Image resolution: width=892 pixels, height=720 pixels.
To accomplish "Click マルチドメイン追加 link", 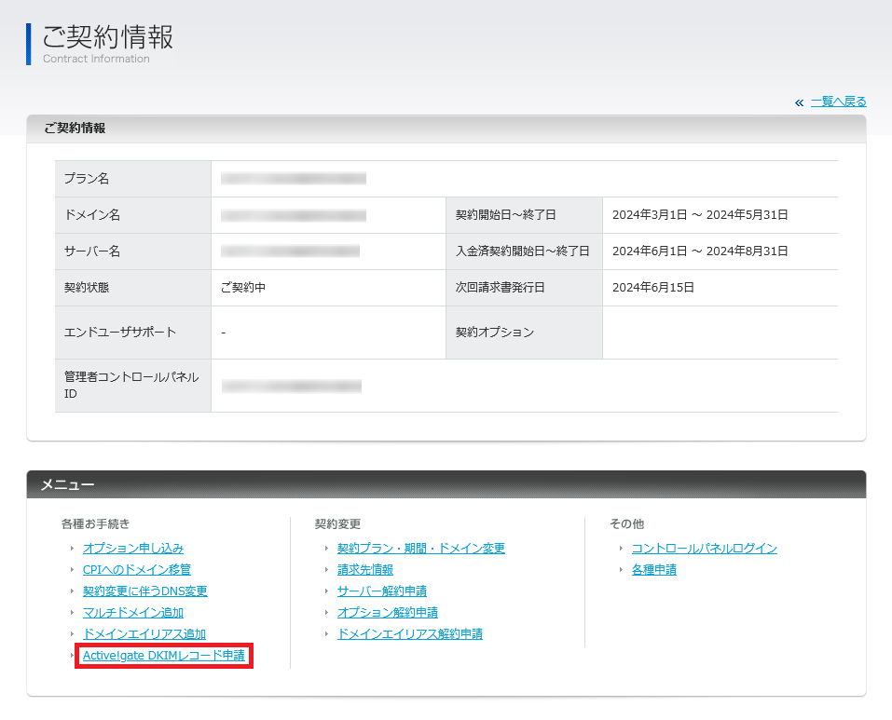I will point(132,613).
